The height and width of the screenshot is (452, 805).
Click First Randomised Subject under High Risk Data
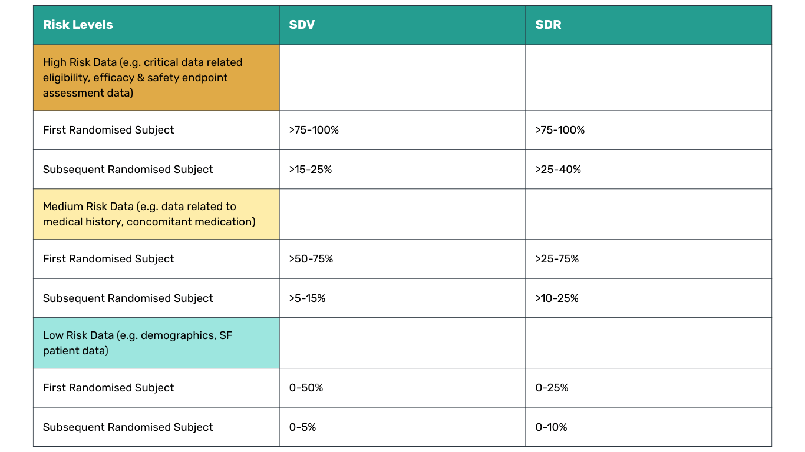pos(108,130)
